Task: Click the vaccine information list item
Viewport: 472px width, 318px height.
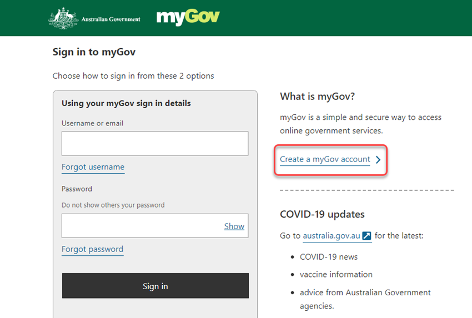Action: [336, 274]
